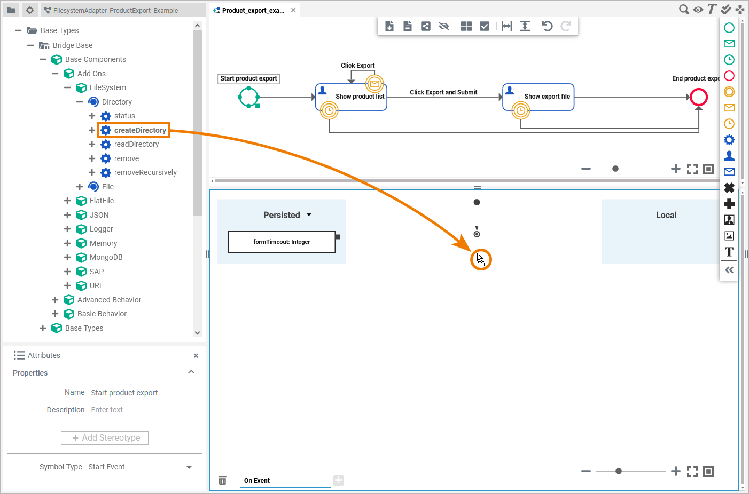Image resolution: width=749 pixels, height=494 pixels.
Task: Pick the red end event circle palette icon
Action: pyautogui.click(x=729, y=76)
